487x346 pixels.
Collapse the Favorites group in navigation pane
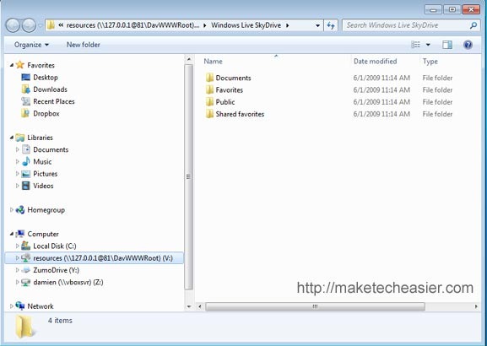[x=12, y=65]
